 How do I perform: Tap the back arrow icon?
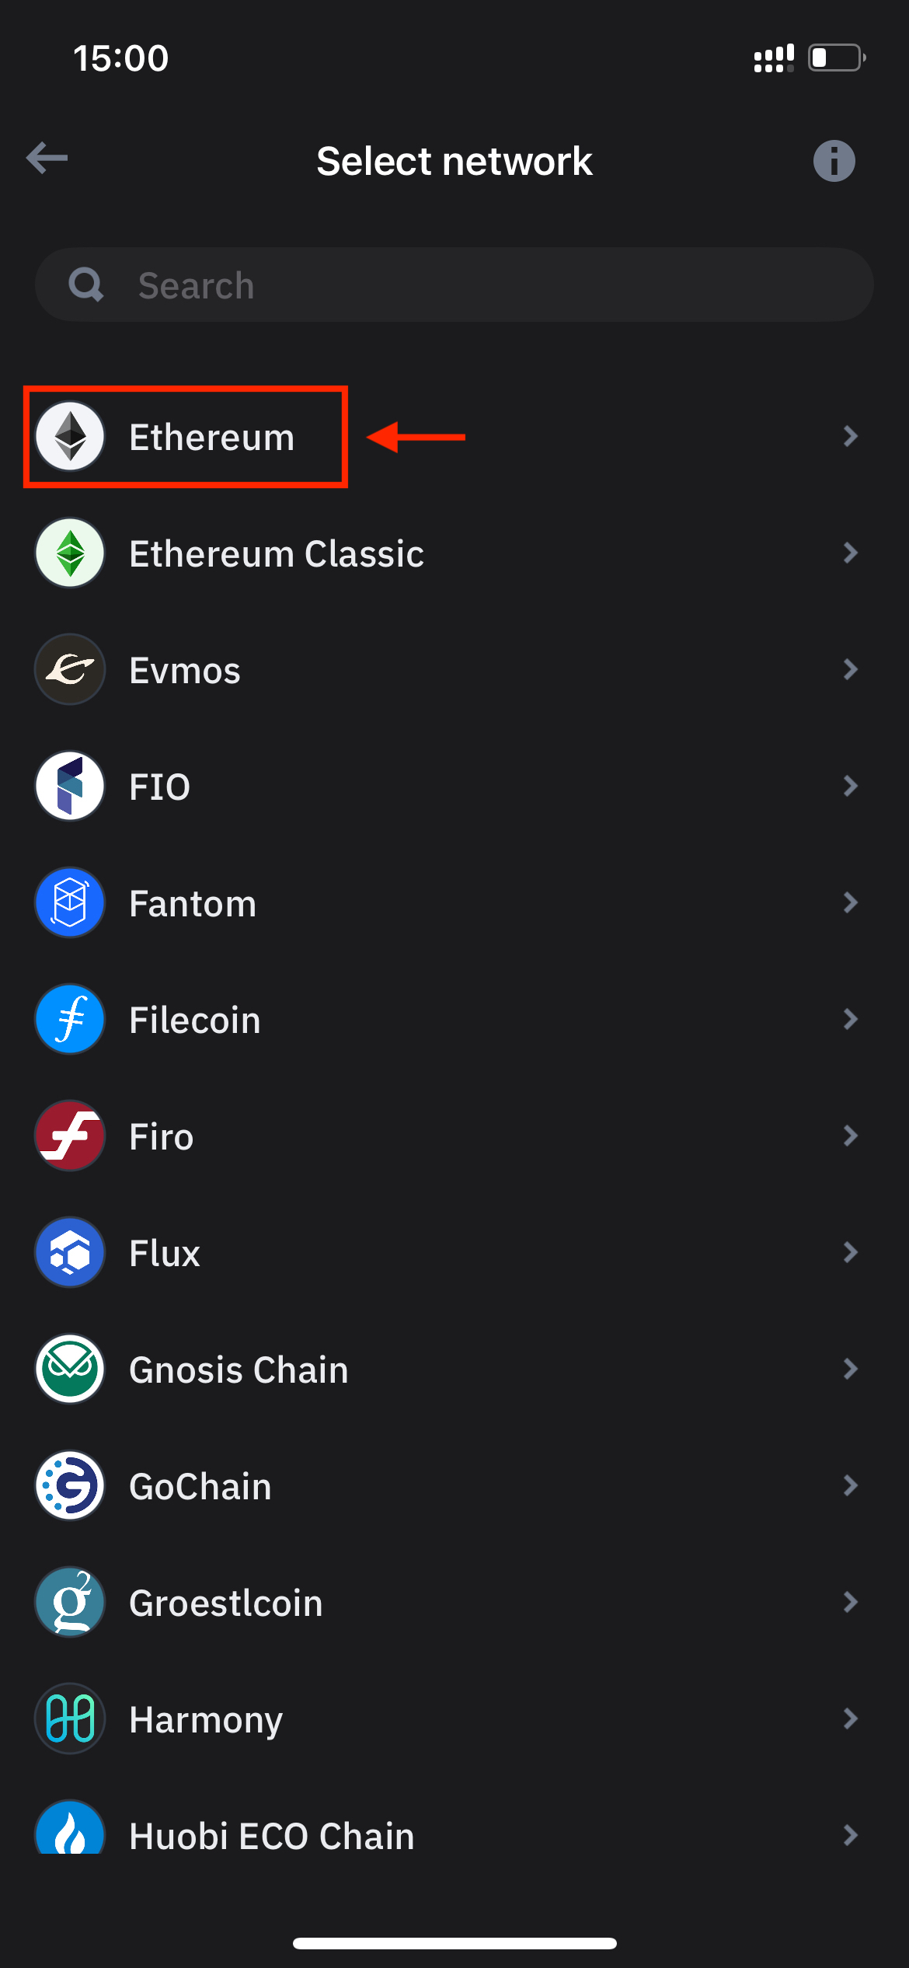47,159
